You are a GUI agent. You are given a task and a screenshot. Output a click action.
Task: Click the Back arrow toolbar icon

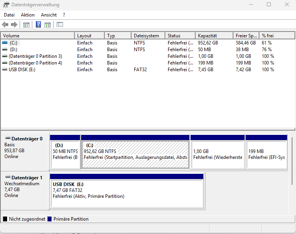point(5,24)
